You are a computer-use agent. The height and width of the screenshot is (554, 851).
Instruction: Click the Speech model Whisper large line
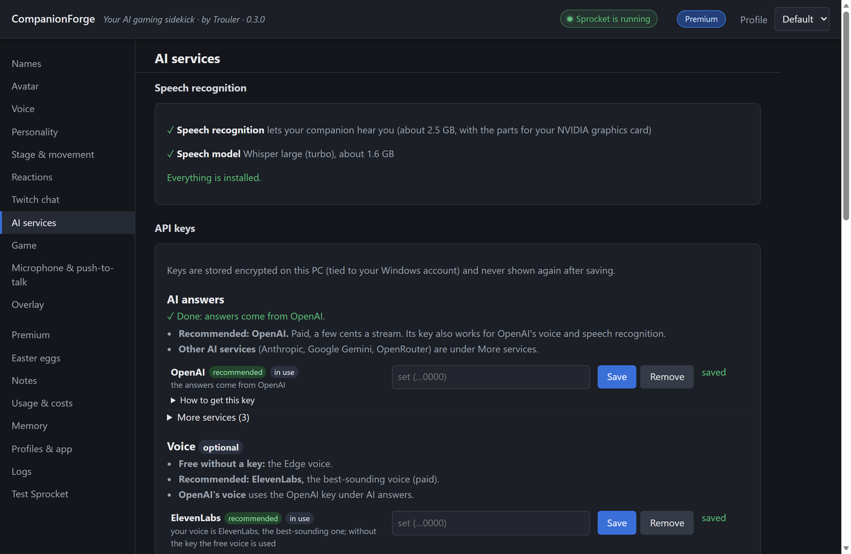click(x=280, y=154)
